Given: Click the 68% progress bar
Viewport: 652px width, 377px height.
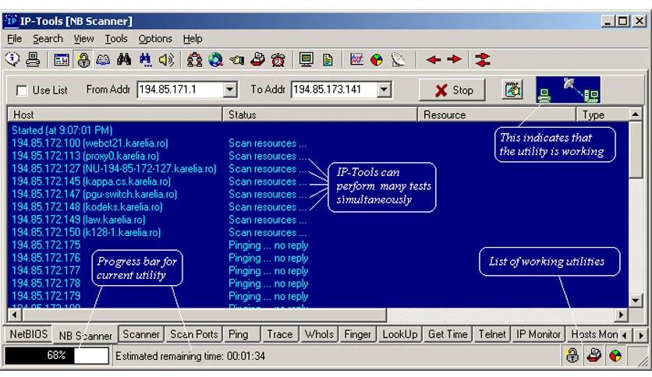Looking at the screenshot, I should pos(57,355).
